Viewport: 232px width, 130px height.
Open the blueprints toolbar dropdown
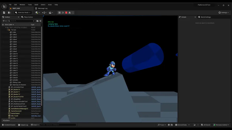[44, 13]
